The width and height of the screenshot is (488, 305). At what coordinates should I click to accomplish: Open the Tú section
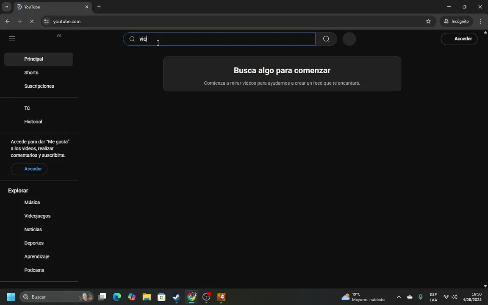39,108
